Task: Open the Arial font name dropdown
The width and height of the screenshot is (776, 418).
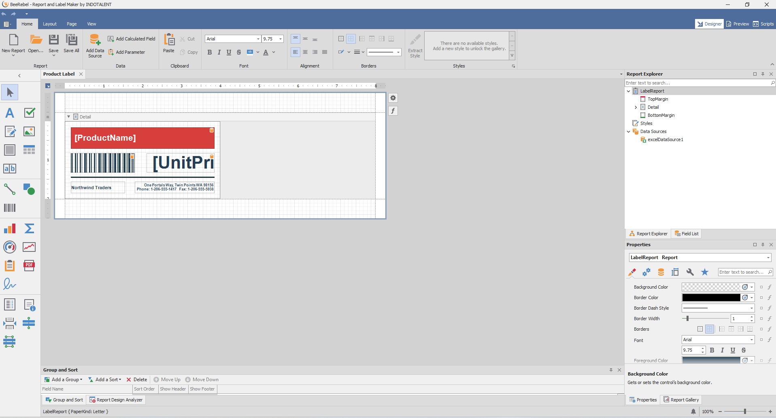Action: (258, 39)
